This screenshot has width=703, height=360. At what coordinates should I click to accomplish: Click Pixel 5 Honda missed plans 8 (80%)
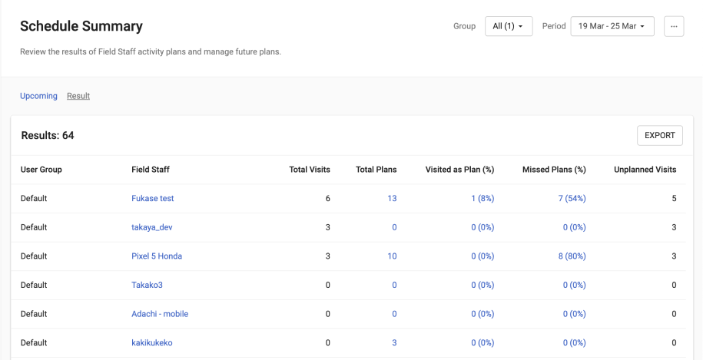tap(572, 256)
